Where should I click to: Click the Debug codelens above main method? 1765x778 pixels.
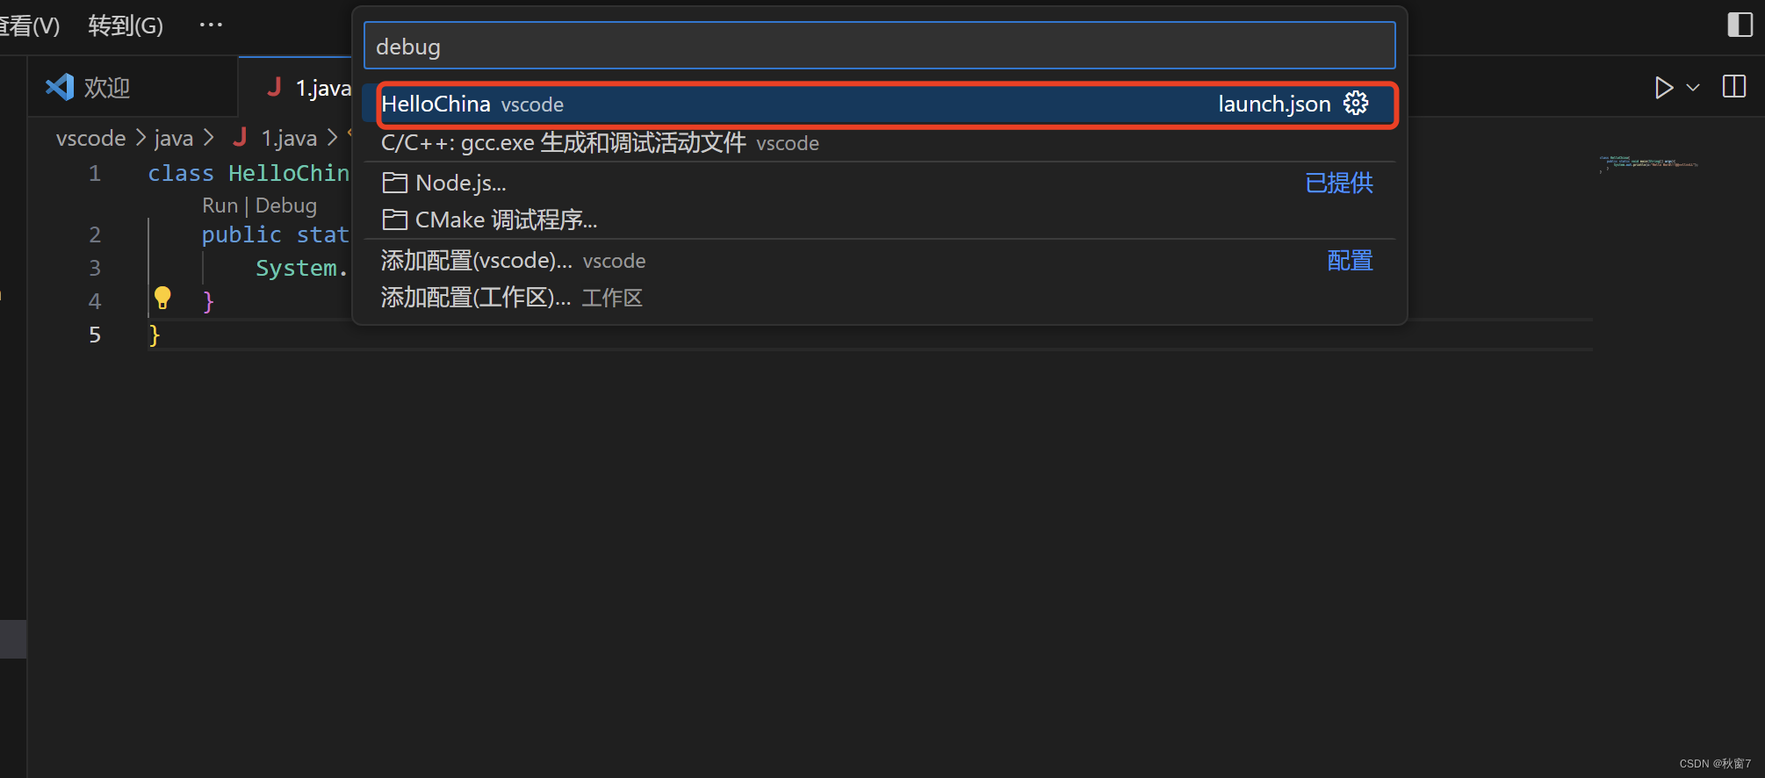point(285,205)
